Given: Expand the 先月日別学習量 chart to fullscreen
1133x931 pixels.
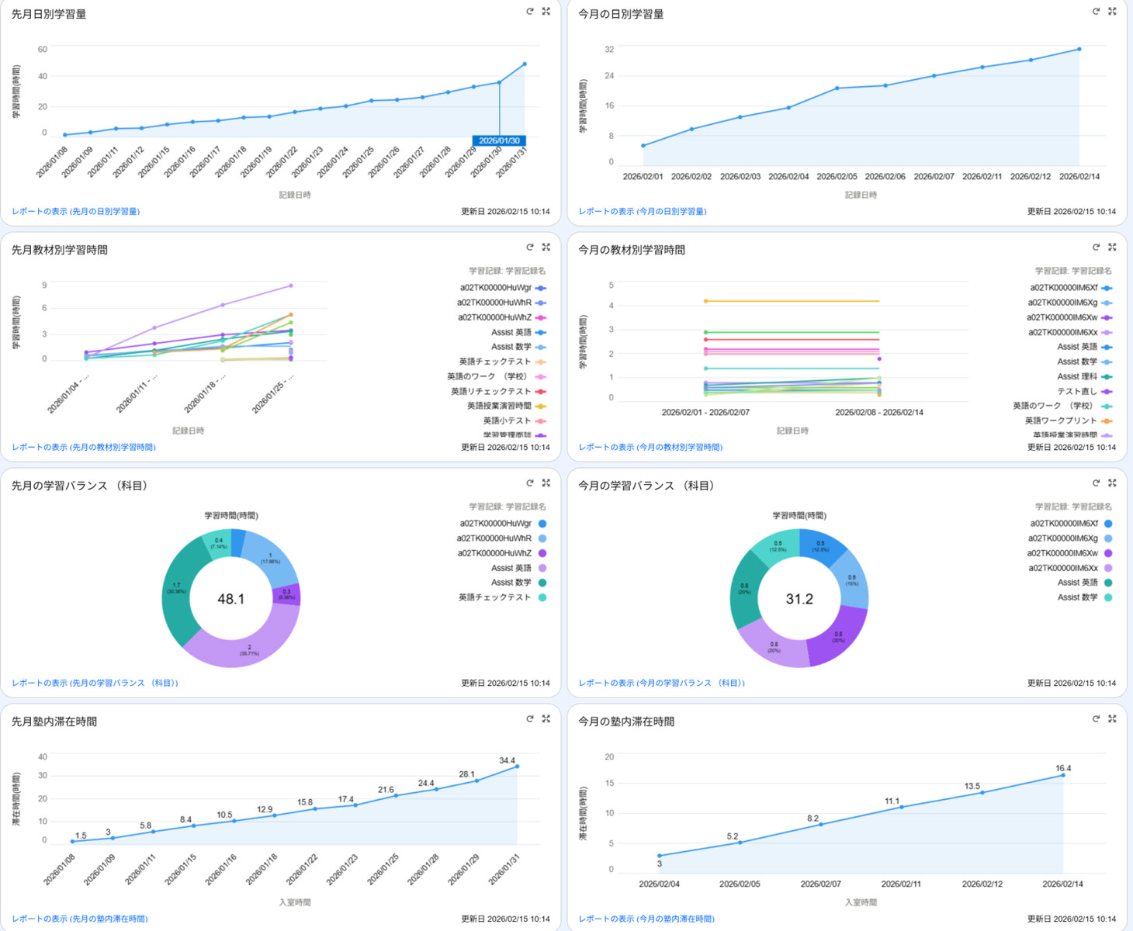Looking at the screenshot, I should 546,12.
